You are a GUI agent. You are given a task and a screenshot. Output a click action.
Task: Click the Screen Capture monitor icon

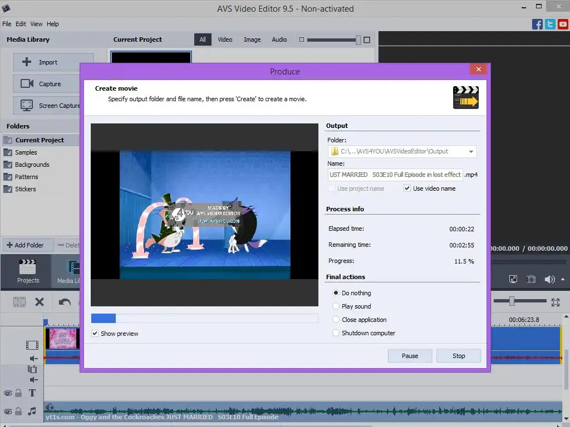coord(27,105)
